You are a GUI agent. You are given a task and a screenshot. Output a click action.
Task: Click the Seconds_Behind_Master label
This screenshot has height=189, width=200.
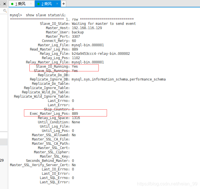click(48, 161)
